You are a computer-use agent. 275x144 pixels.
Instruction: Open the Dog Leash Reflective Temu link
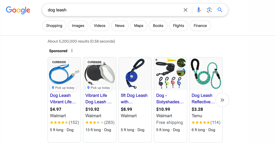pos(203,98)
